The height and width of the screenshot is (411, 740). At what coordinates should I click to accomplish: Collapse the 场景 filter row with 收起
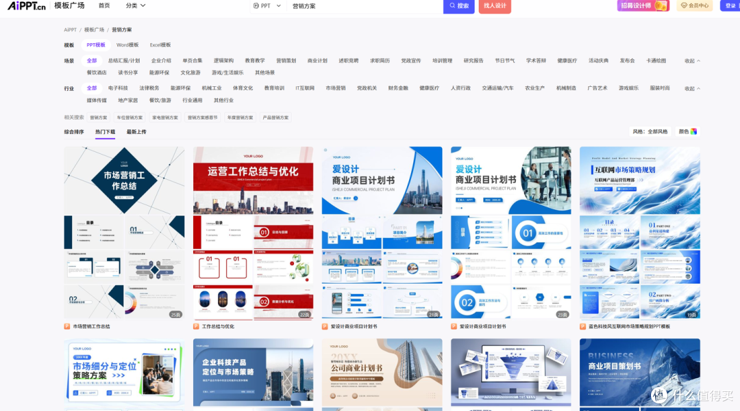click(x=692, y=61)
